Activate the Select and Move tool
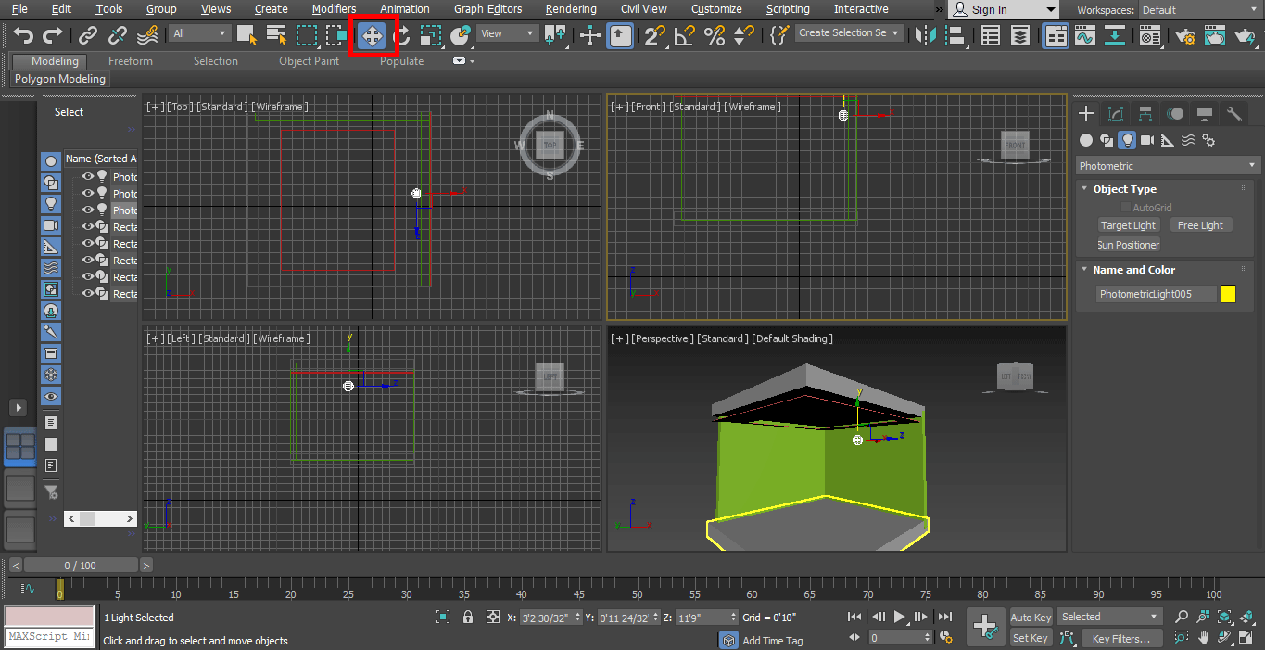The image size is (1265, 650). pyautogui.click(x=372, y=36)
